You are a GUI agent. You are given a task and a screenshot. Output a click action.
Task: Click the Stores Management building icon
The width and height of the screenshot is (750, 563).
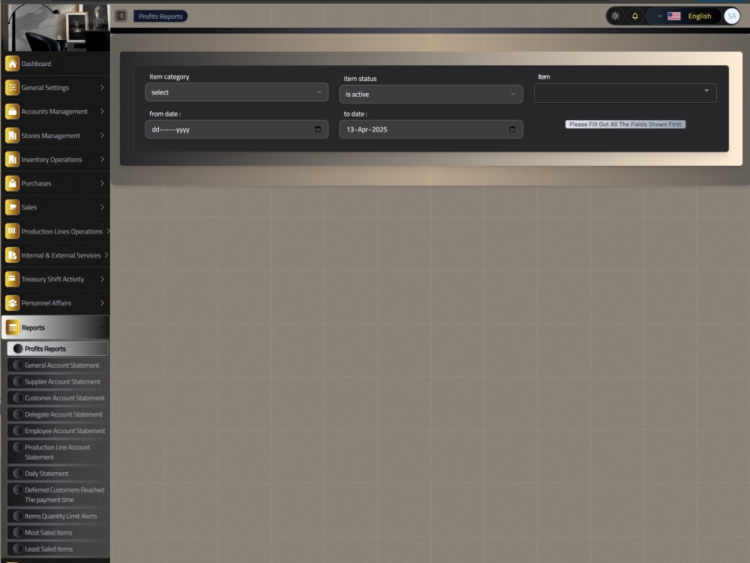[12, 135]
